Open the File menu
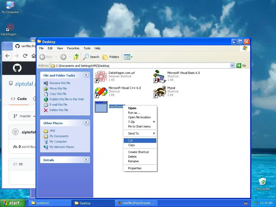The width and height of the screenshot is (276, 207). [x=41, y=48]
